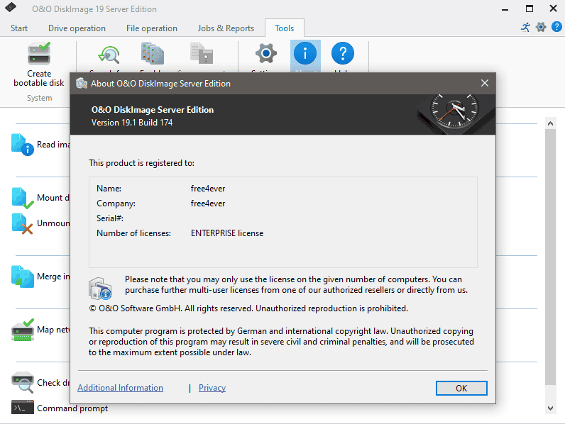Click the vertical scrollbar thumb
The image size is (565, 424).
tap(550, 257)
